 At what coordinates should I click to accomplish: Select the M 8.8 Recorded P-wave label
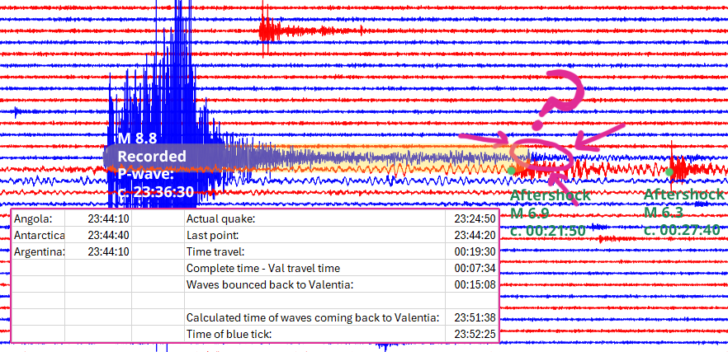coord(155,164)
